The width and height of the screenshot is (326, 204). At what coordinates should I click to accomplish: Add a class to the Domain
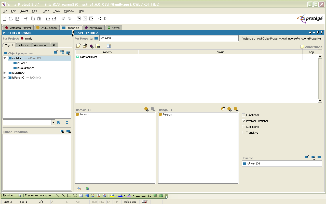point(146,109)
